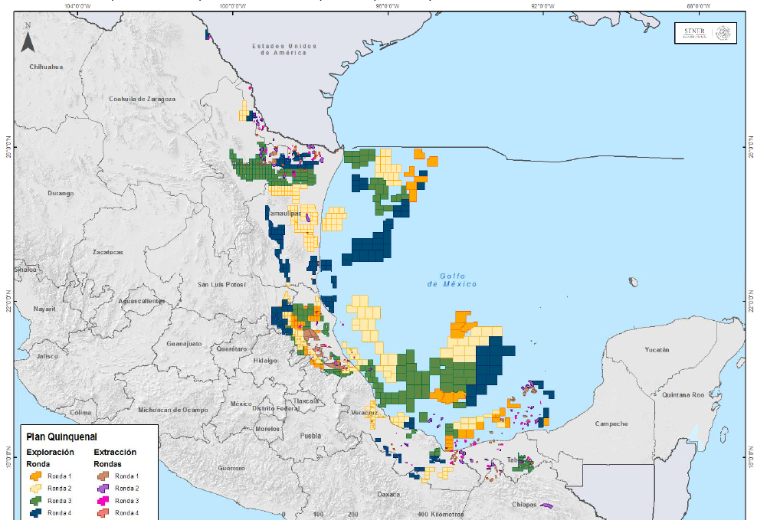
Task: Click the salmon Extracción Ronda 4 legend symbol
Action: point(102,513)
